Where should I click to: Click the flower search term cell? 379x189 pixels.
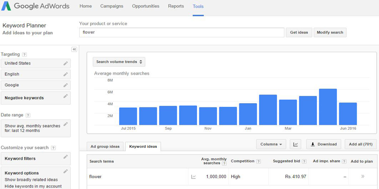pos(95,177)
